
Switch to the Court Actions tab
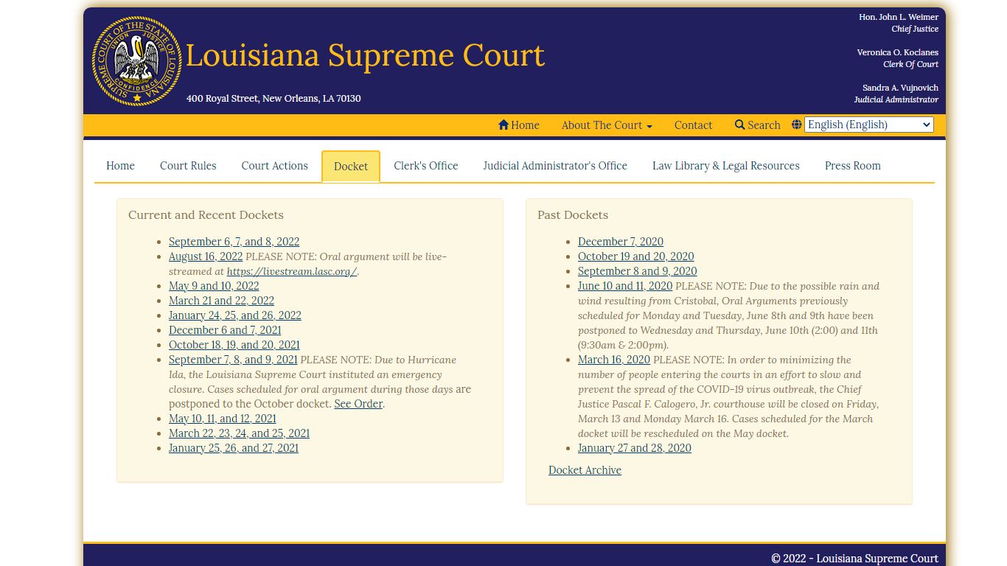[x=274, y=166]
